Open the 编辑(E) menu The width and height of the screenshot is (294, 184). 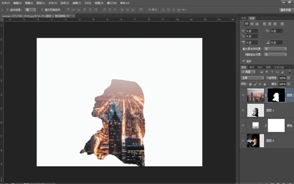(17, 3)
